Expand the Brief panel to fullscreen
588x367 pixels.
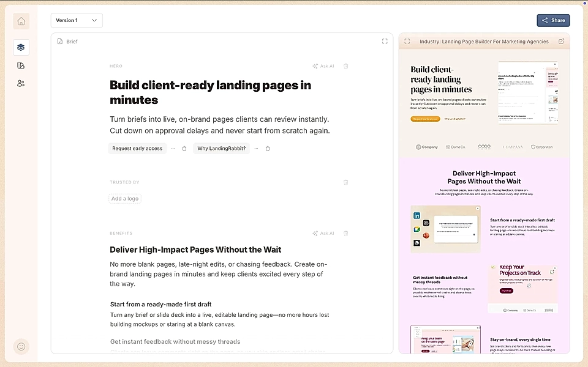coord(385,41)
